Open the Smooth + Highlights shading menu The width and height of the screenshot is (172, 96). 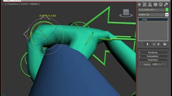30,4
